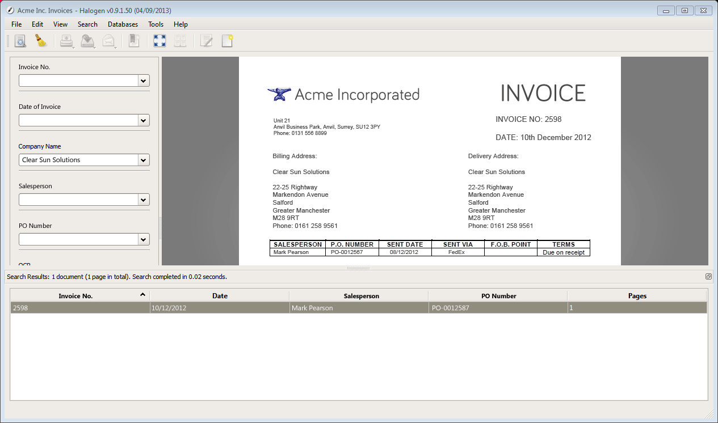Click the FedEx cell in invoice table
Screen dimensions: 718x423
point(457,252)
